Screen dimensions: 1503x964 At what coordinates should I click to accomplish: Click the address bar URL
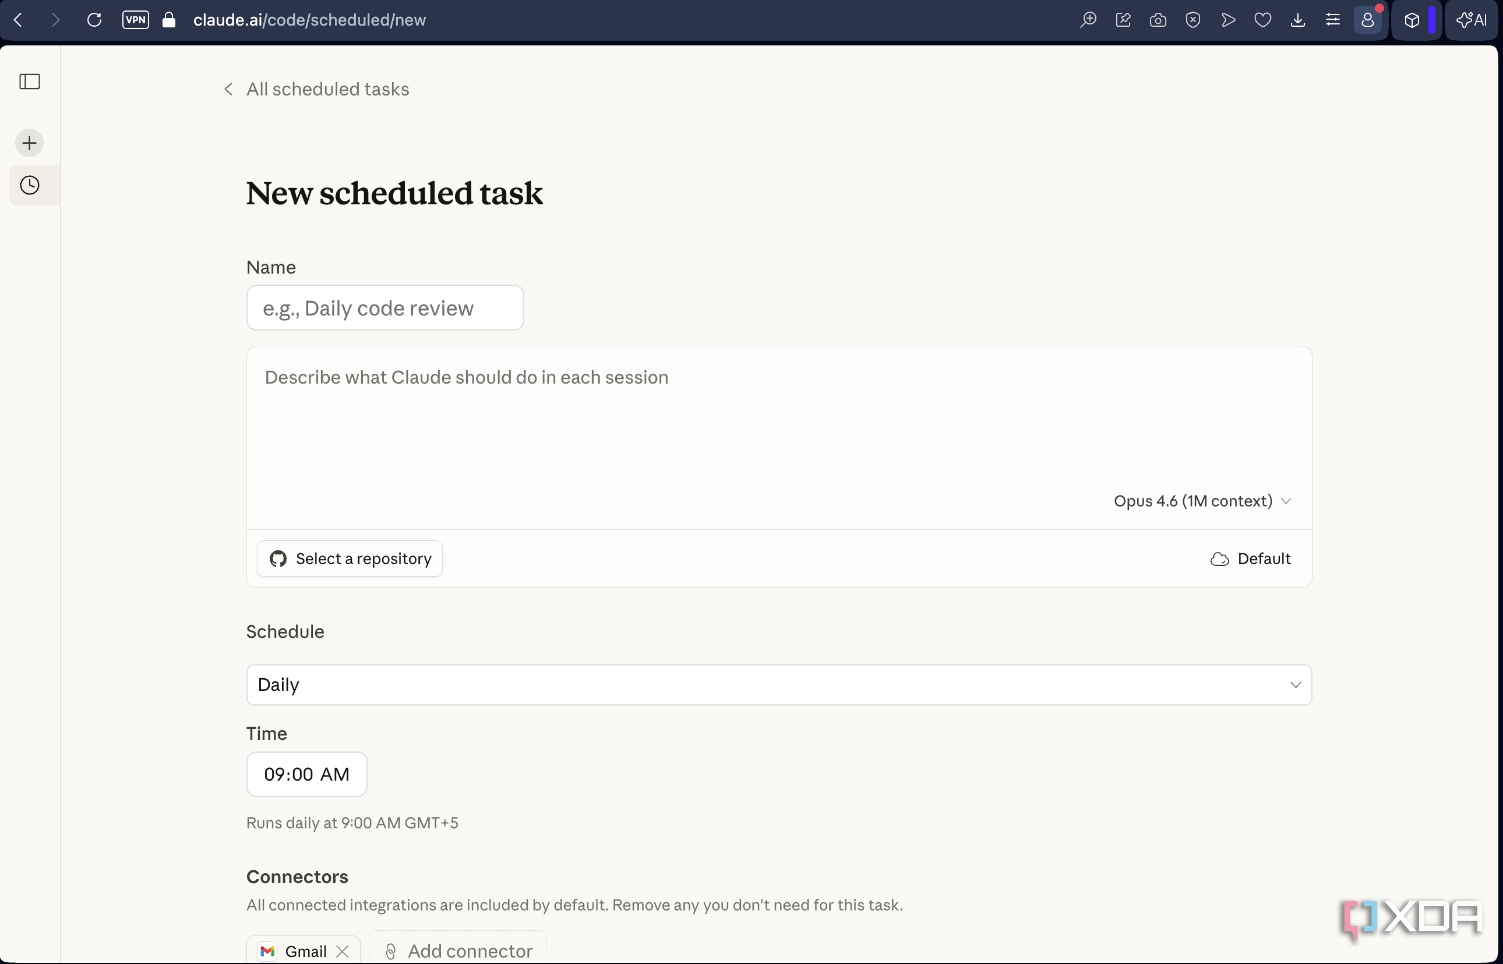(x=309, y=20)
